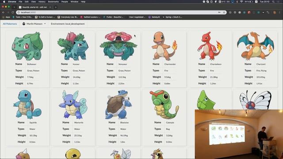283x159 pixels.
Task: Open the How I negotiated bookmark
Action: click(136, 17)
